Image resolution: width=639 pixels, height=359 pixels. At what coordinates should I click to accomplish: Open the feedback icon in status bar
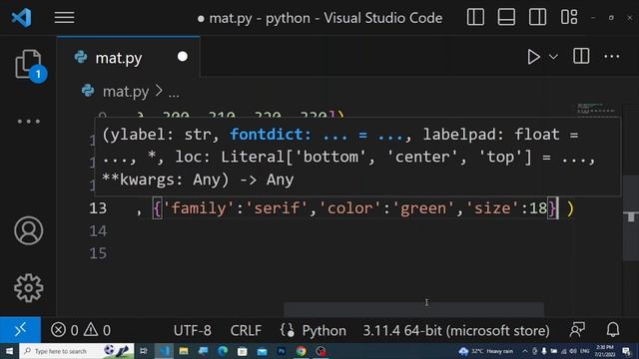(577, 330)
